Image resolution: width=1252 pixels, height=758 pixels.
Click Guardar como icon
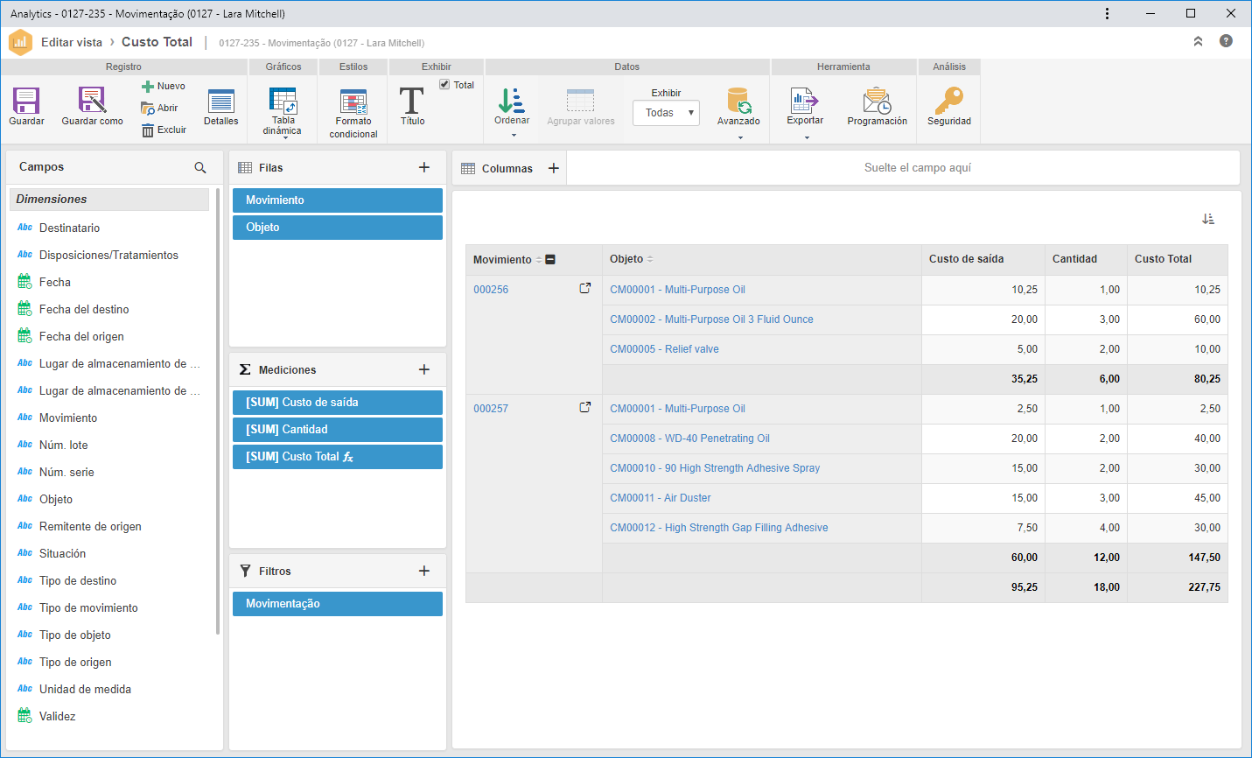click(92, 101)
